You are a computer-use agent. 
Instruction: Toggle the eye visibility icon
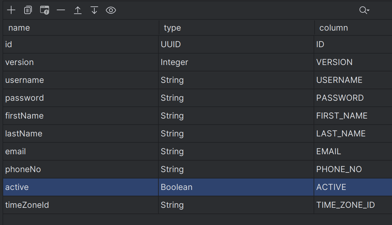pos(111,10)
